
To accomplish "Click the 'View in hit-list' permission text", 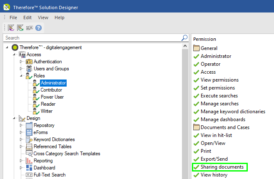I will click(217, 135).
